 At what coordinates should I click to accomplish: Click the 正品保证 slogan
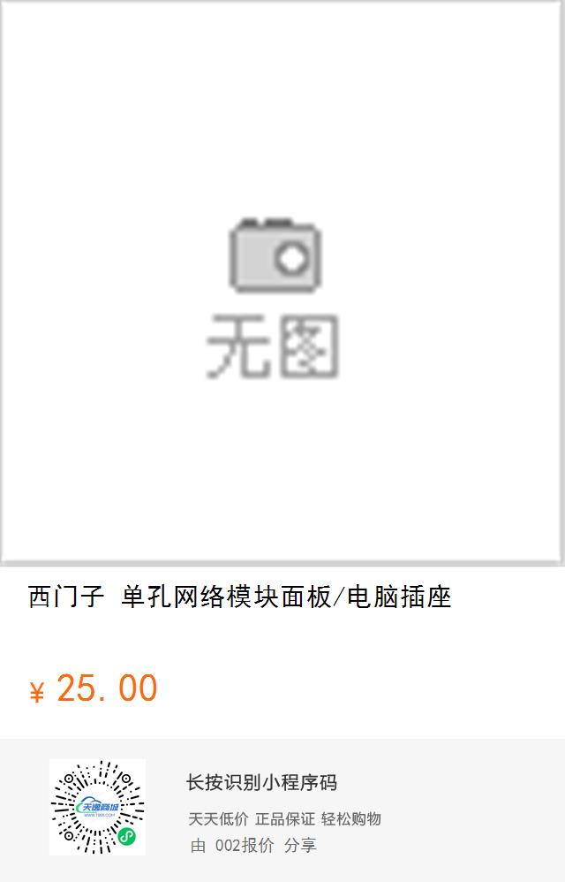point(285,819)
